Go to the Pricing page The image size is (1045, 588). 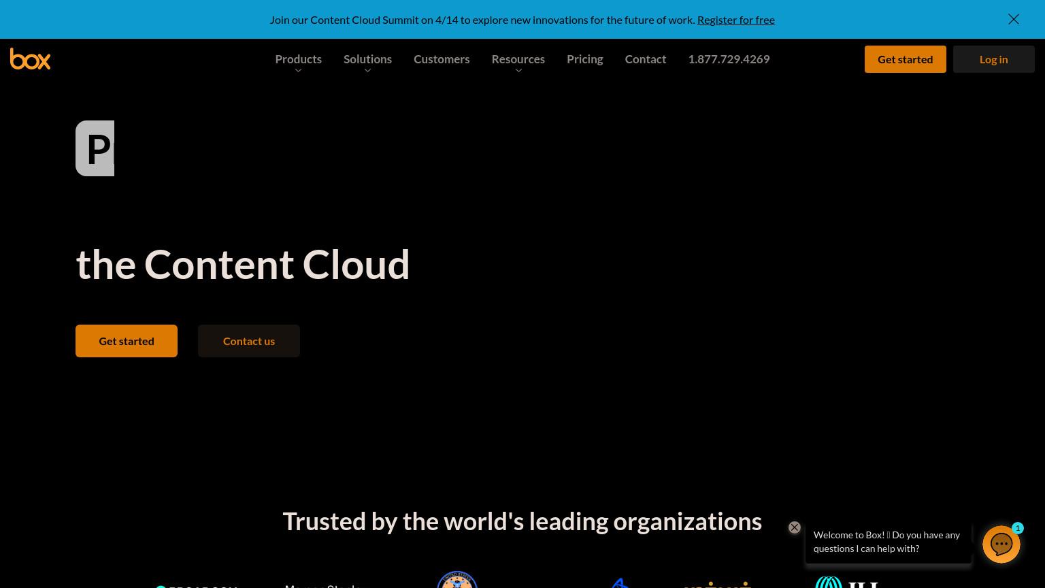[x=585, y=59]
